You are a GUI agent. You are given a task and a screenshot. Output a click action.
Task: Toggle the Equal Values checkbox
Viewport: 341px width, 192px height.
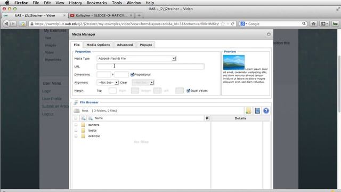188,91
